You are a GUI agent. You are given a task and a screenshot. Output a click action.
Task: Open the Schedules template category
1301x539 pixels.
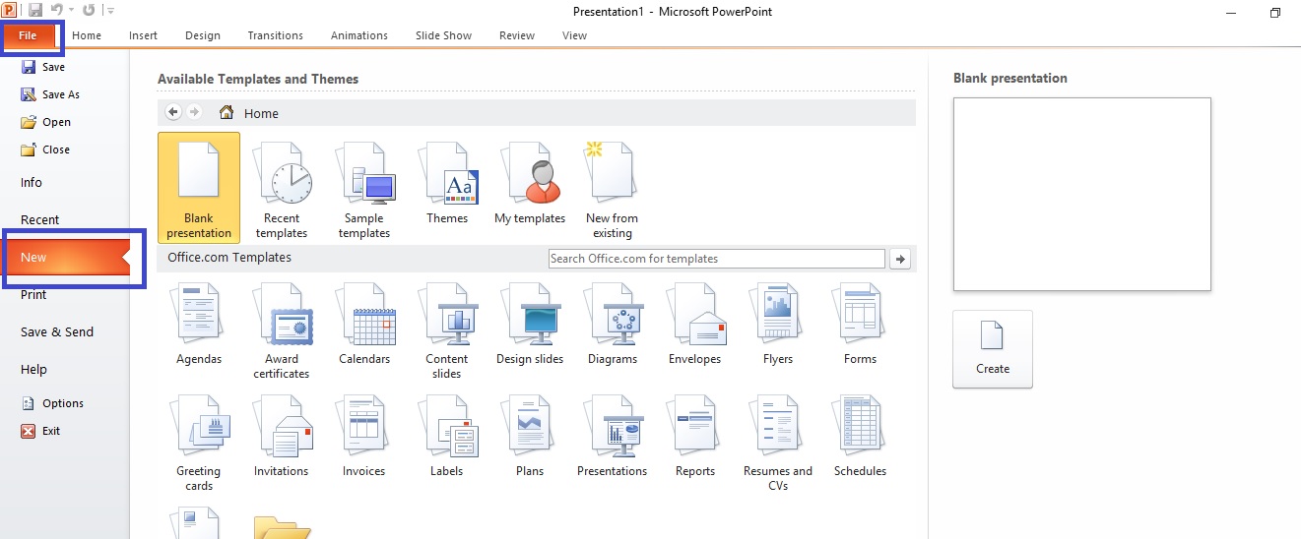tap(861, 438)
